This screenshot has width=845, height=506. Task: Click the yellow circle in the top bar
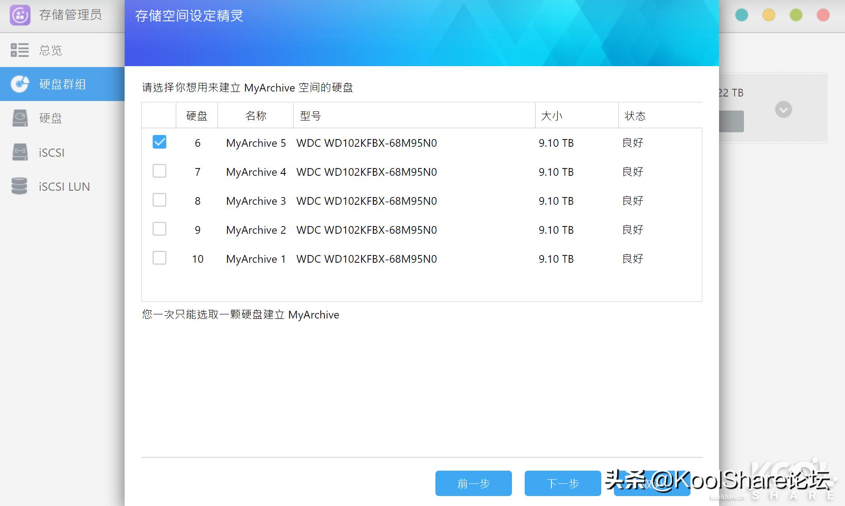(769, 15)
